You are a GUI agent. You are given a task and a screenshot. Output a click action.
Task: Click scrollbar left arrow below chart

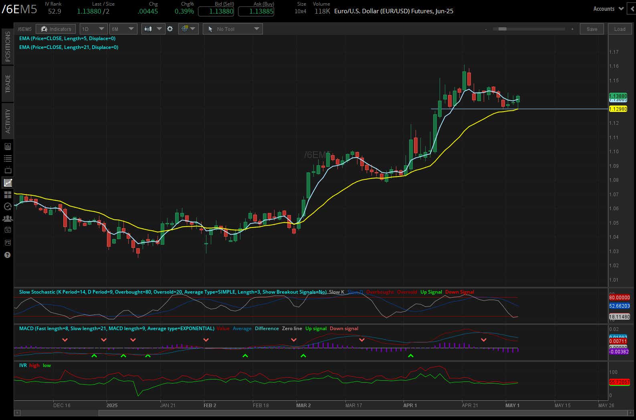pyautogui.click(x=17, y=413)
